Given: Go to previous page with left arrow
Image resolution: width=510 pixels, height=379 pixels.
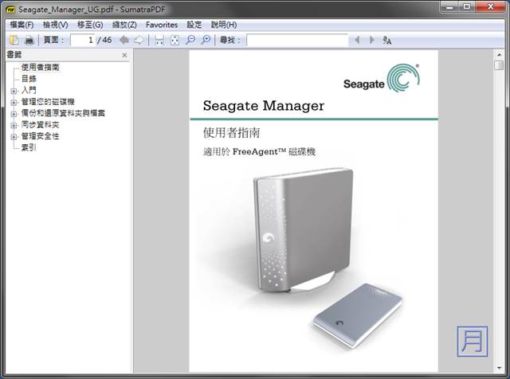Looking at the screenshot, I should (124, 40).
